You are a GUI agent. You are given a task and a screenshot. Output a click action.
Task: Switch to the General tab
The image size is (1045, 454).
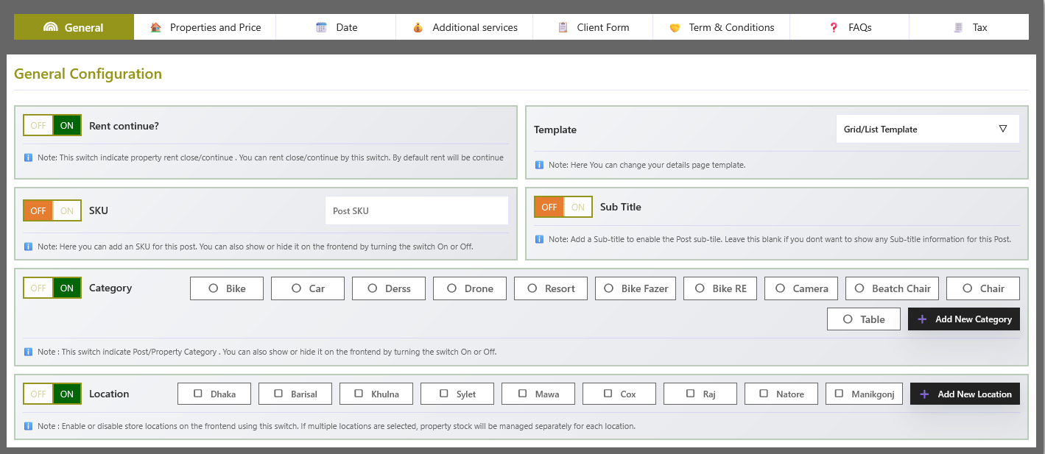[x=74, y=27]
